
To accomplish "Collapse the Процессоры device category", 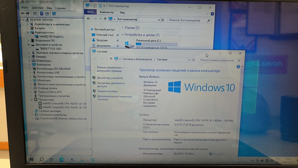I will (x=32, y=100).
